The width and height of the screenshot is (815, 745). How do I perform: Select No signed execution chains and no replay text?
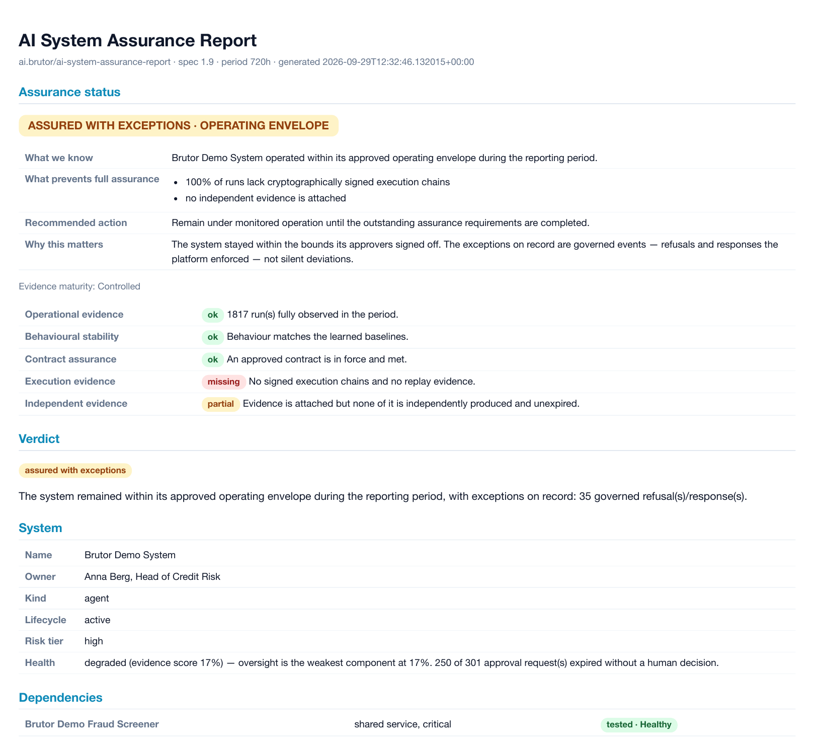click(362, 382)
